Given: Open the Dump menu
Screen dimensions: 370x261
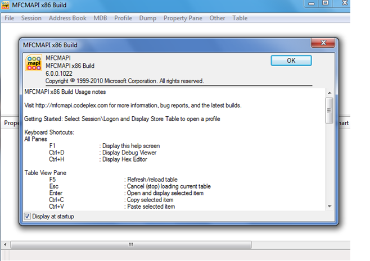Looking at the screenshot, I should pyautogui.click(x=148, y=18).
